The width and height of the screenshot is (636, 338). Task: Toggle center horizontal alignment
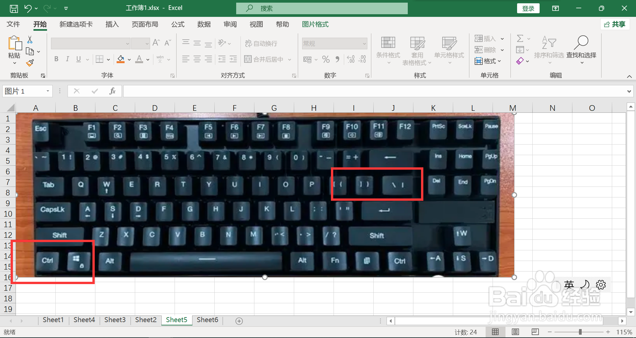click(197, 59)
